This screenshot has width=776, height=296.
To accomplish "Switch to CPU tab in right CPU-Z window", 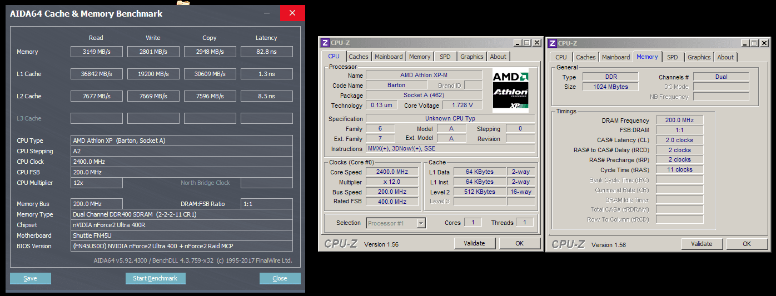I will (x=561, y=57).
